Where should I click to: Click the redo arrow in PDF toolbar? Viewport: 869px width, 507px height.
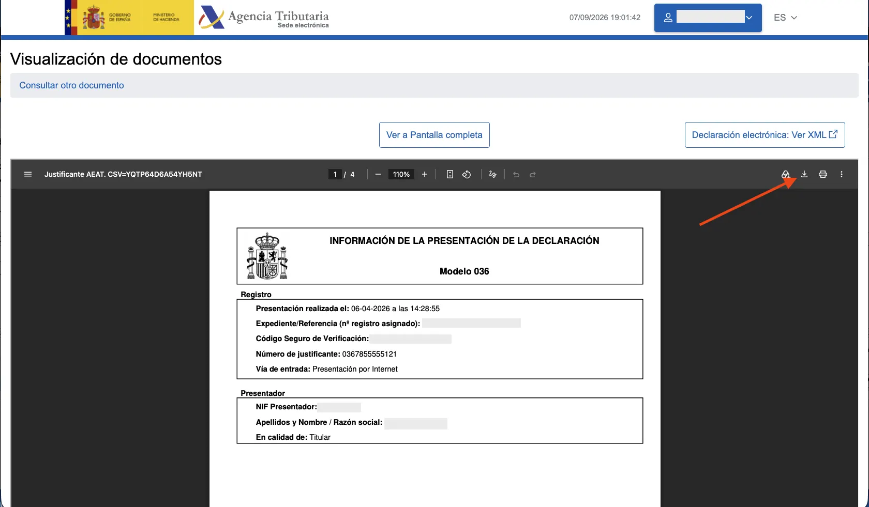point(533,174)
